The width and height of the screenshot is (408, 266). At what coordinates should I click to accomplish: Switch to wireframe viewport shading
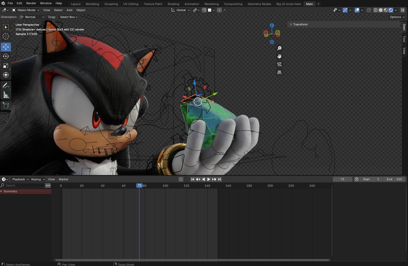[376, 10]
